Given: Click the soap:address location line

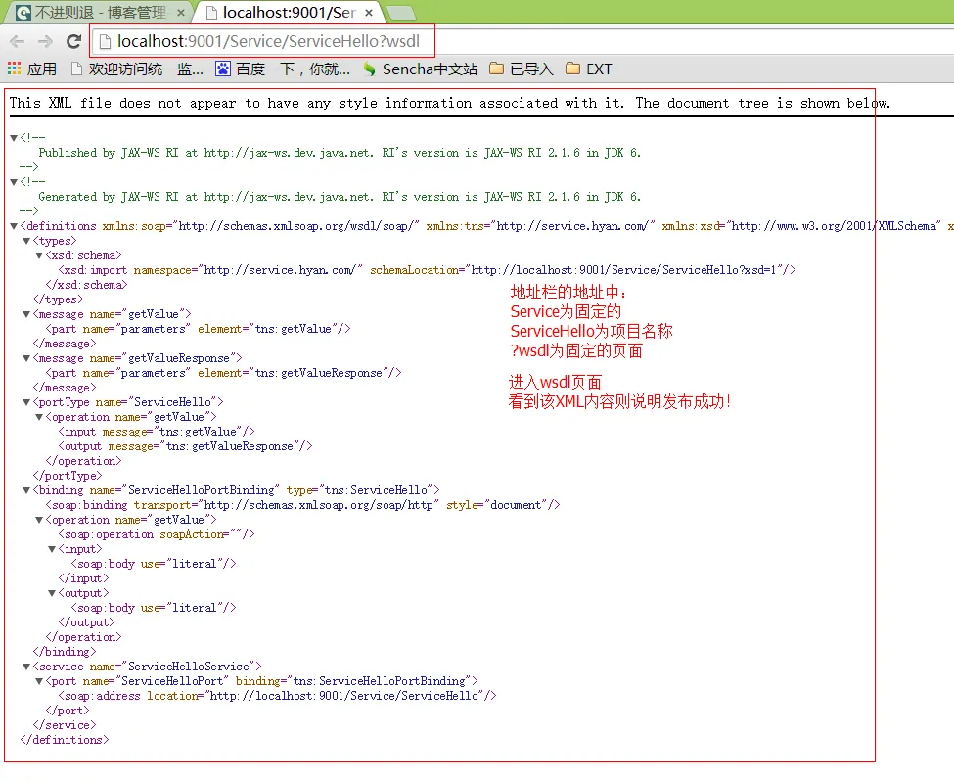Looking at the screenshot, I should pos(278,696).
